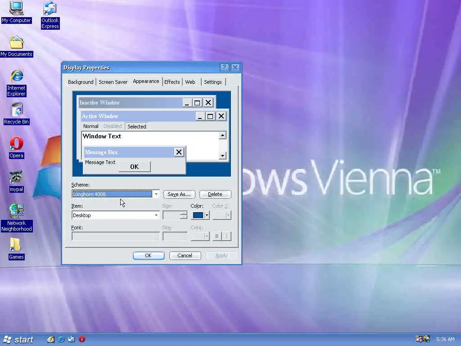The height and width of the screenshot is (346, 461).
Task: Click the disabled Color 2 swatch
Action: click(221, 215)
